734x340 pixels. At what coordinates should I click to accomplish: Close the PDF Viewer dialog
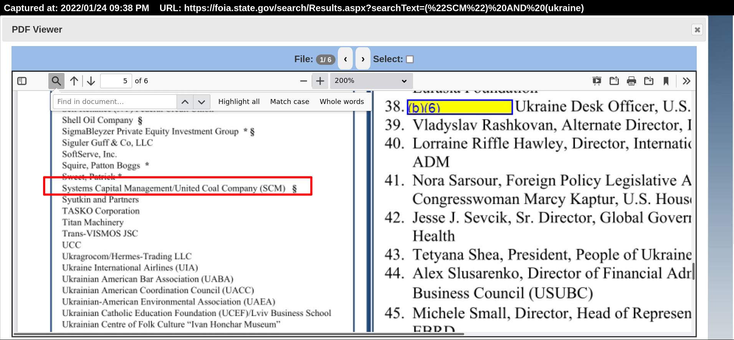(697, 30)
